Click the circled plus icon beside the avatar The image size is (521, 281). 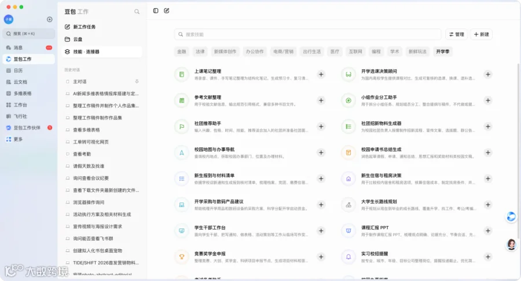pos(50,19)
